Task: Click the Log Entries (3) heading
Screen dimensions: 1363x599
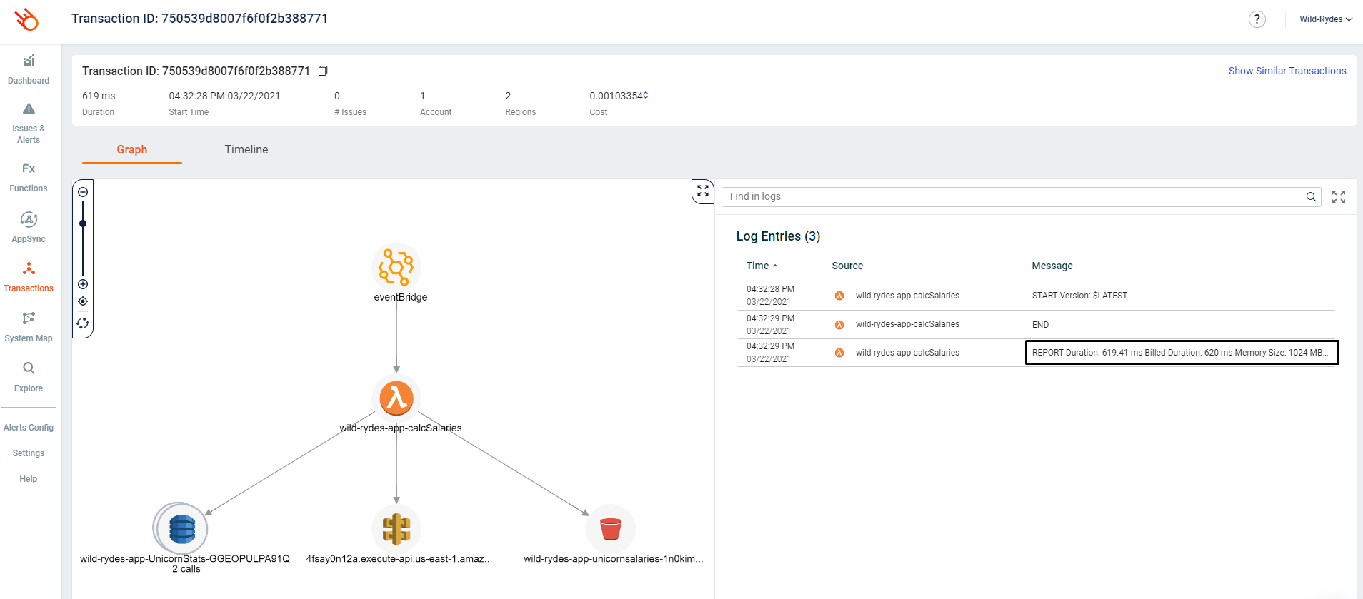Action: (x=778, y=236)
